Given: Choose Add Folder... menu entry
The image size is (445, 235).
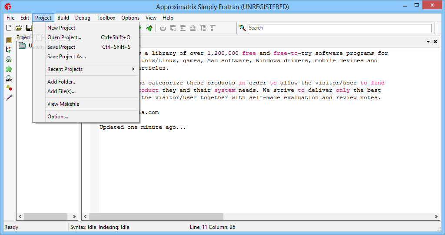Looking at the screenshot, I should 86,81.
